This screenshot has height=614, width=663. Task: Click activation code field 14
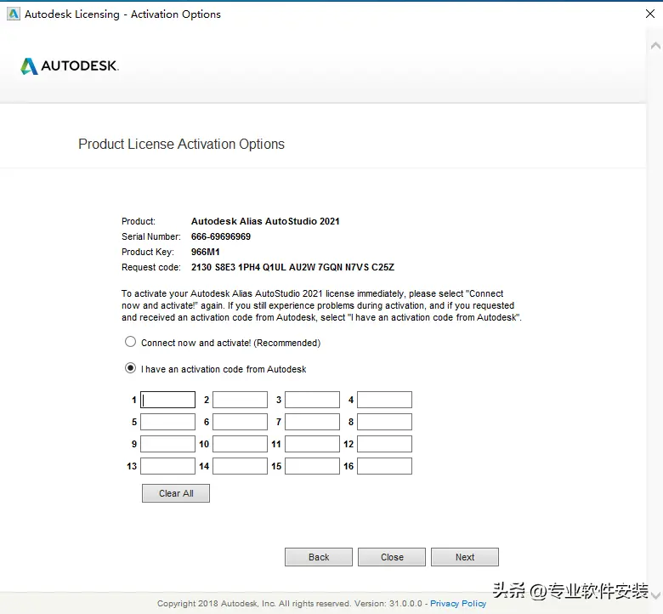(241, 466)
